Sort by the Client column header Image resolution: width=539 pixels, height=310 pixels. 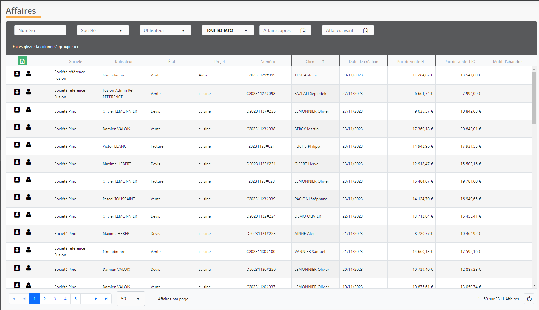[311, 62]
